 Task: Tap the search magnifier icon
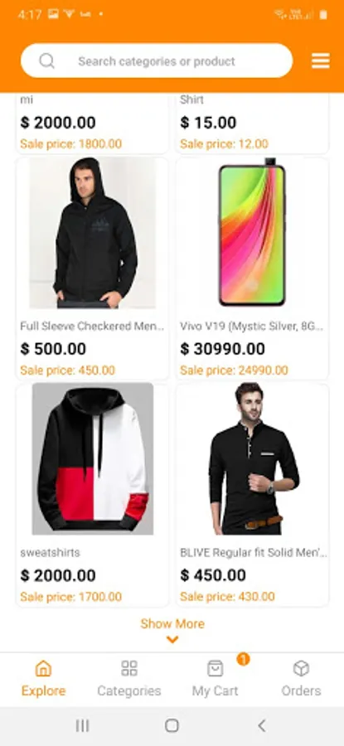coord(46,61)
